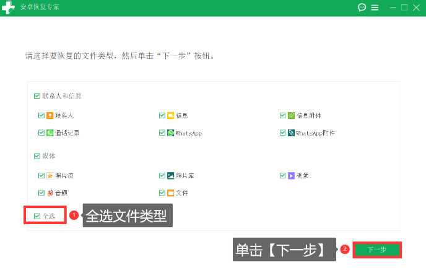
Task: Toggle the WhatsApp checkbox
Action: [162, 133]
